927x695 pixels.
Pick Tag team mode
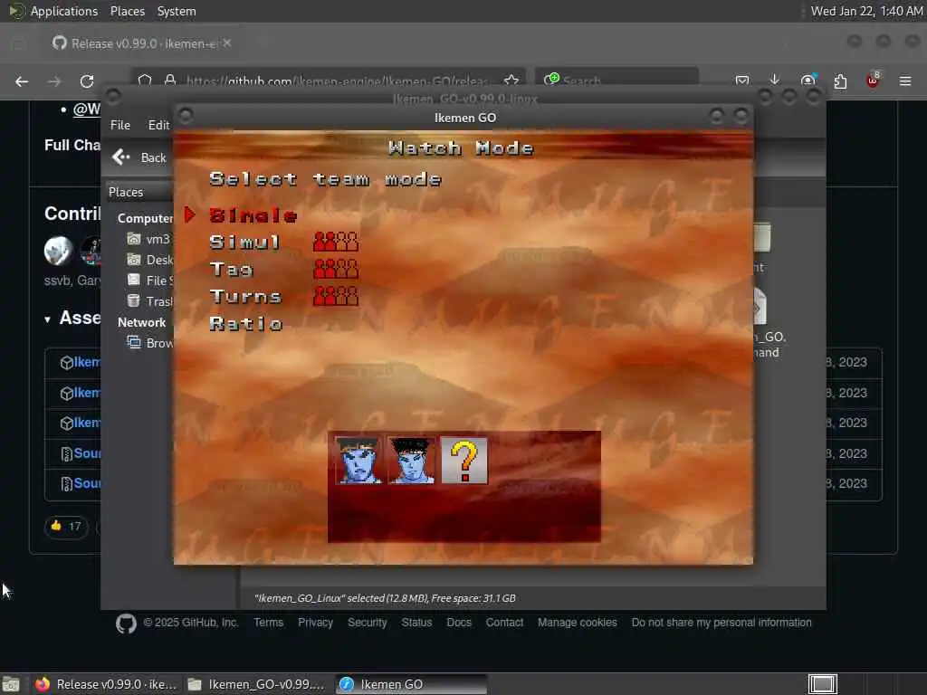click(x=231, y=270)
